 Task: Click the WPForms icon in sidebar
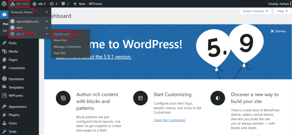click(4, 96)
